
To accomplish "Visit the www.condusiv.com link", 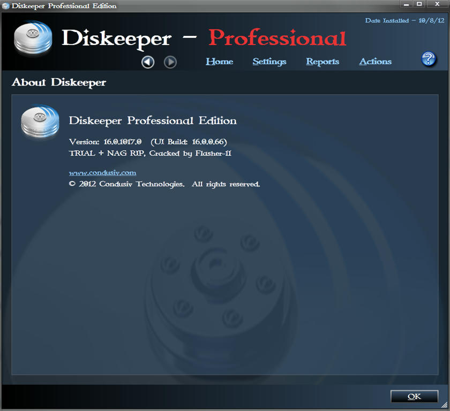I will pyautogui.click(x=102, y=172).
